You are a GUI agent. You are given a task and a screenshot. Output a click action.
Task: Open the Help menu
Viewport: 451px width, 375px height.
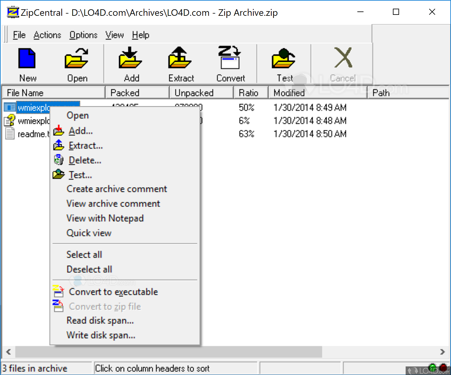[141, 35]
